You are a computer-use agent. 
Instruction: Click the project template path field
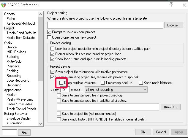(105, 25)
